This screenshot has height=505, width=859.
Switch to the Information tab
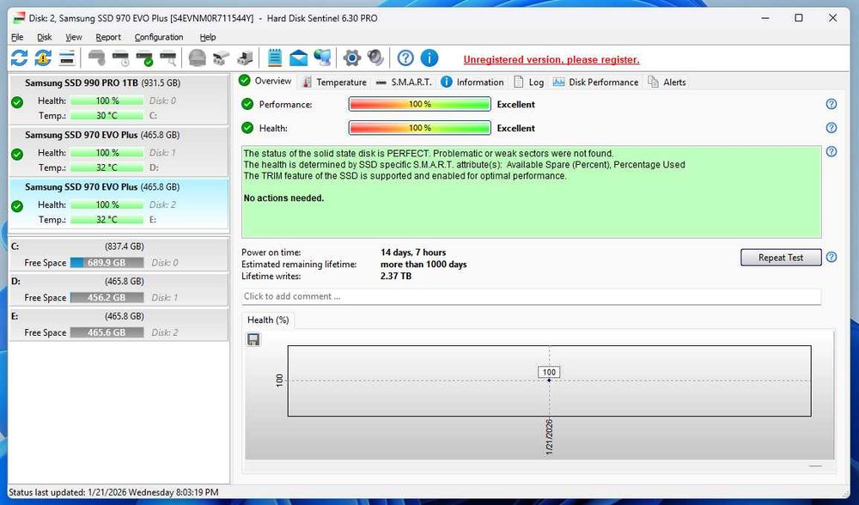[x=472, y=82]
